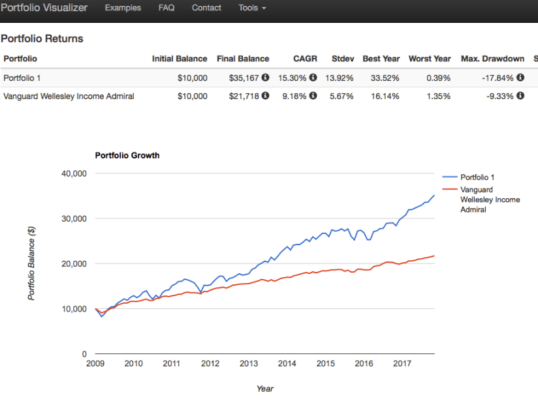Screen dimensions: 538x401
Task: Click the Max. Drawdown column header
Action: click(x=492, y=59)
